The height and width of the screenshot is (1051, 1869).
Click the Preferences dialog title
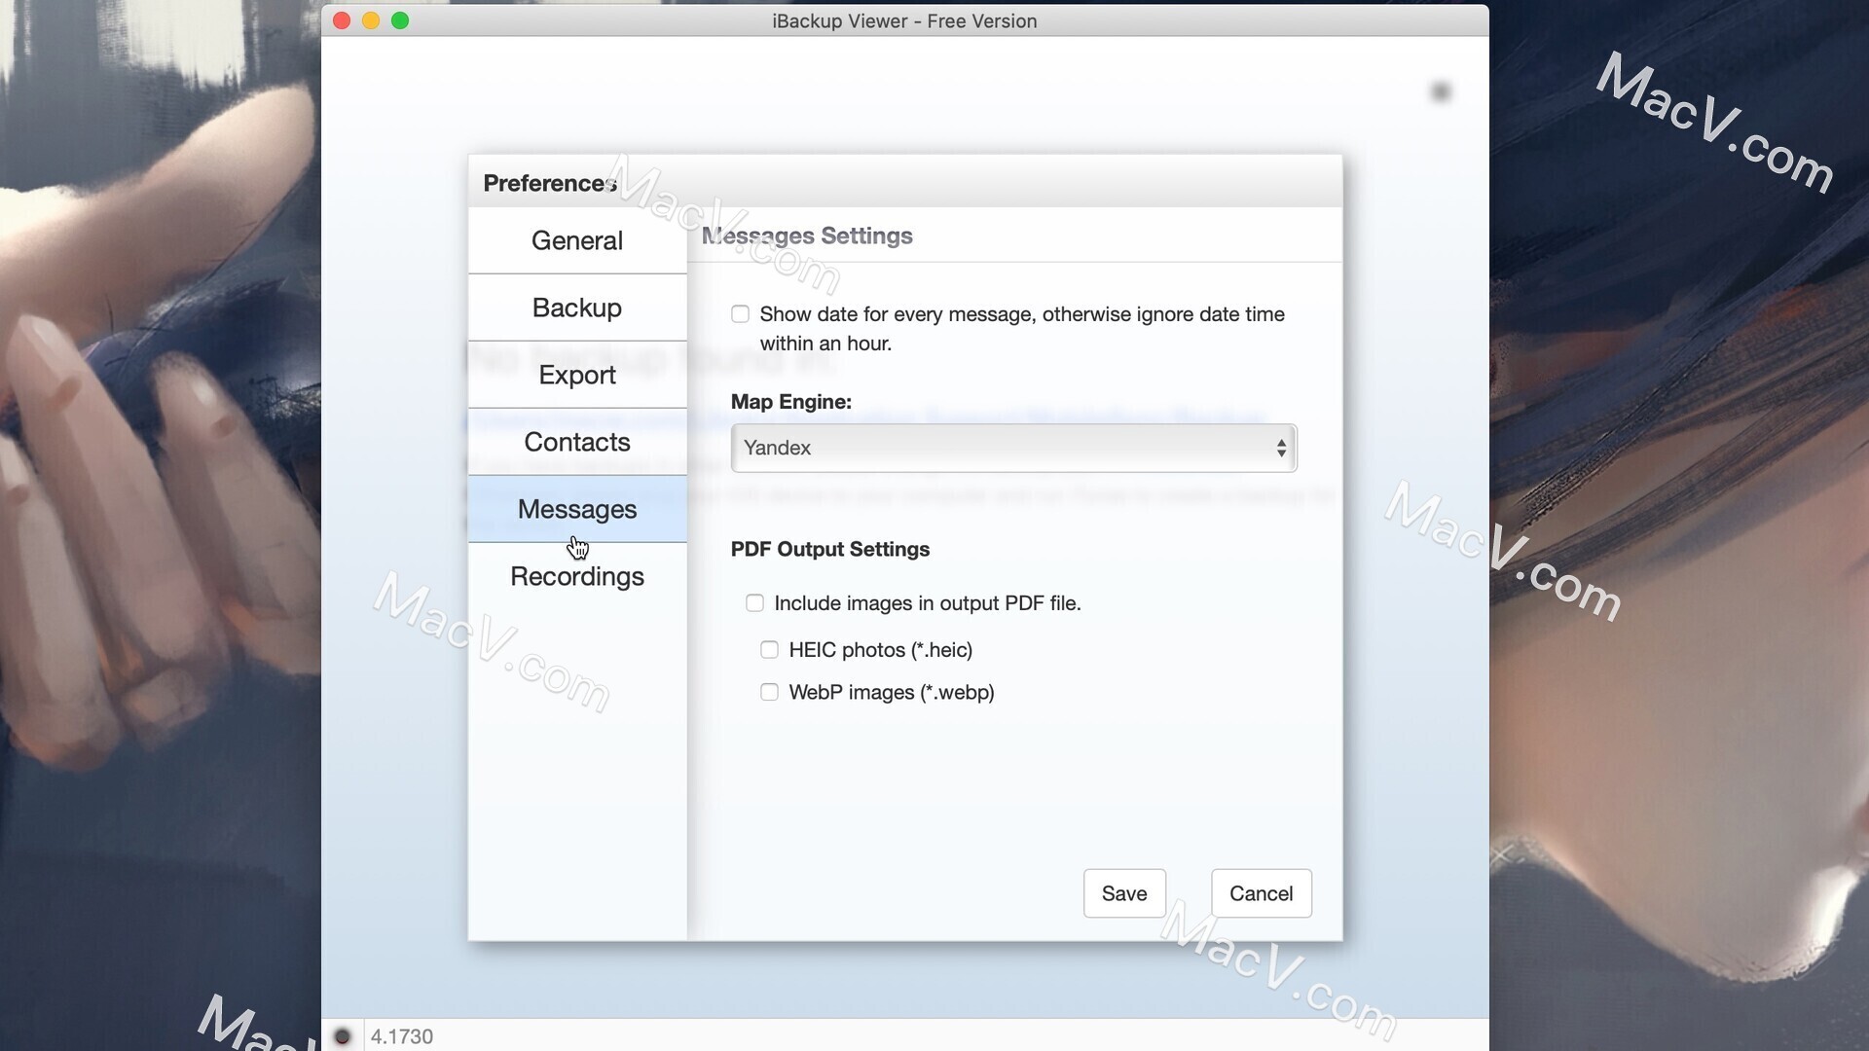tap(548, 183)
